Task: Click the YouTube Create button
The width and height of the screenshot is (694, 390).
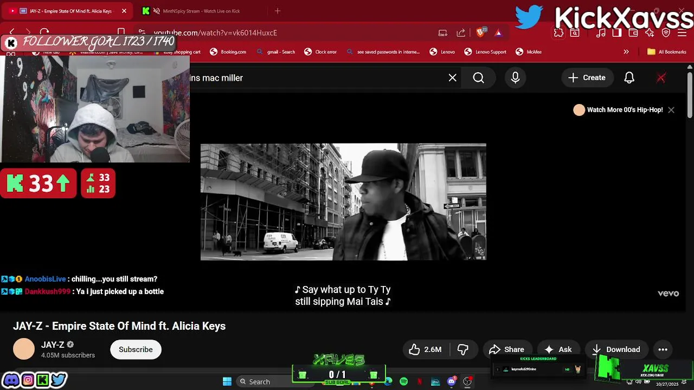Action: coord(587,78)
